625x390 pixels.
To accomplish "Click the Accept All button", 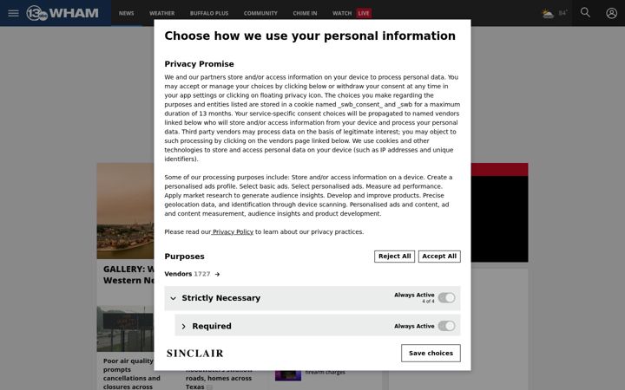I will point(439,257).
